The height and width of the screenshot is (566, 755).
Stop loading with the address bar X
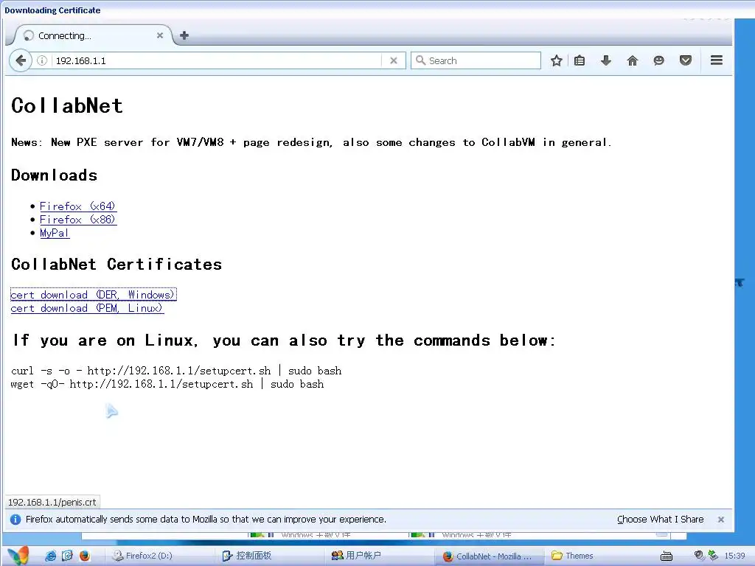pyautogui.click(x=394, y=60)
